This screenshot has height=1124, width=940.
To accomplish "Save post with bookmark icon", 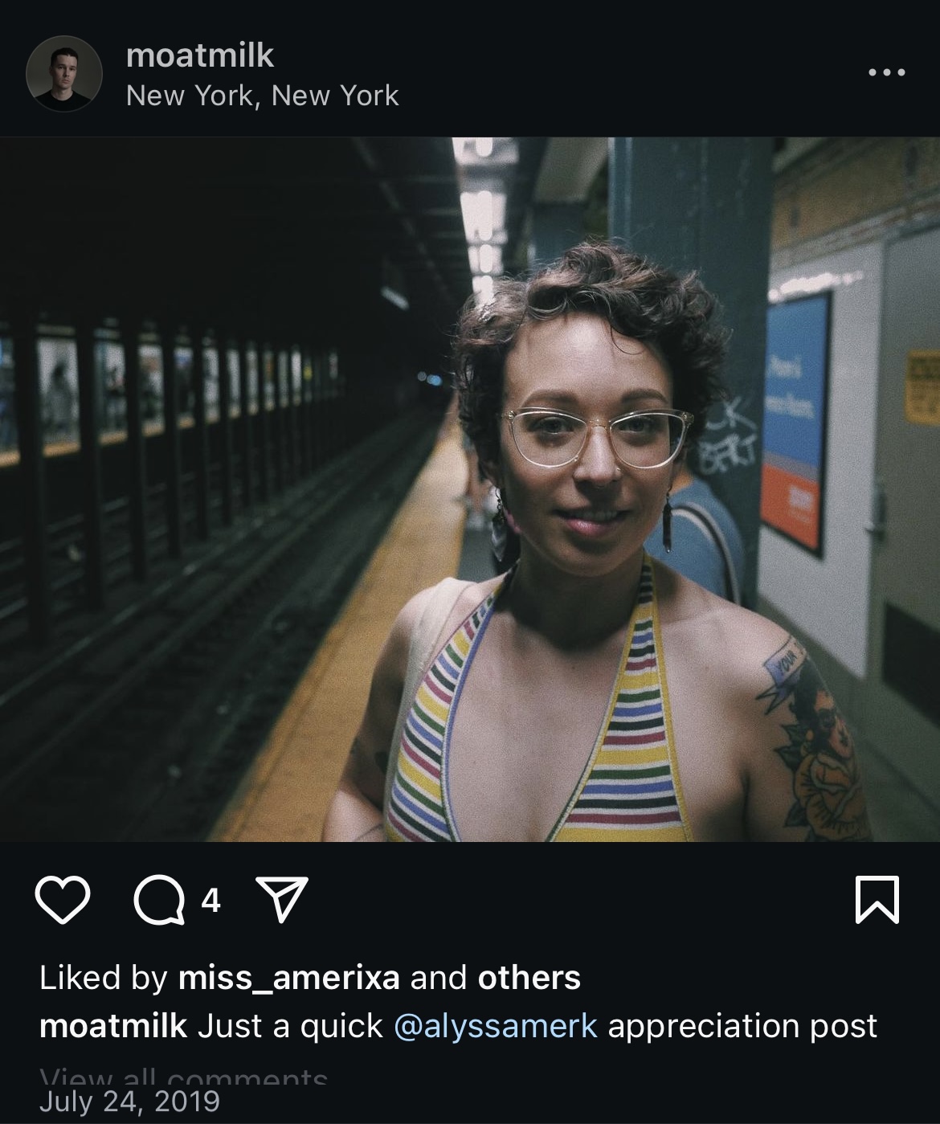I will click(x=877, y=900).
